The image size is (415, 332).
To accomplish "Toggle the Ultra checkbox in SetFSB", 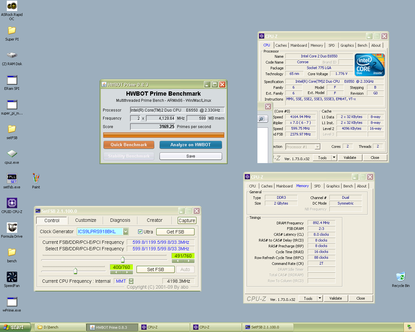I will 140,231.
